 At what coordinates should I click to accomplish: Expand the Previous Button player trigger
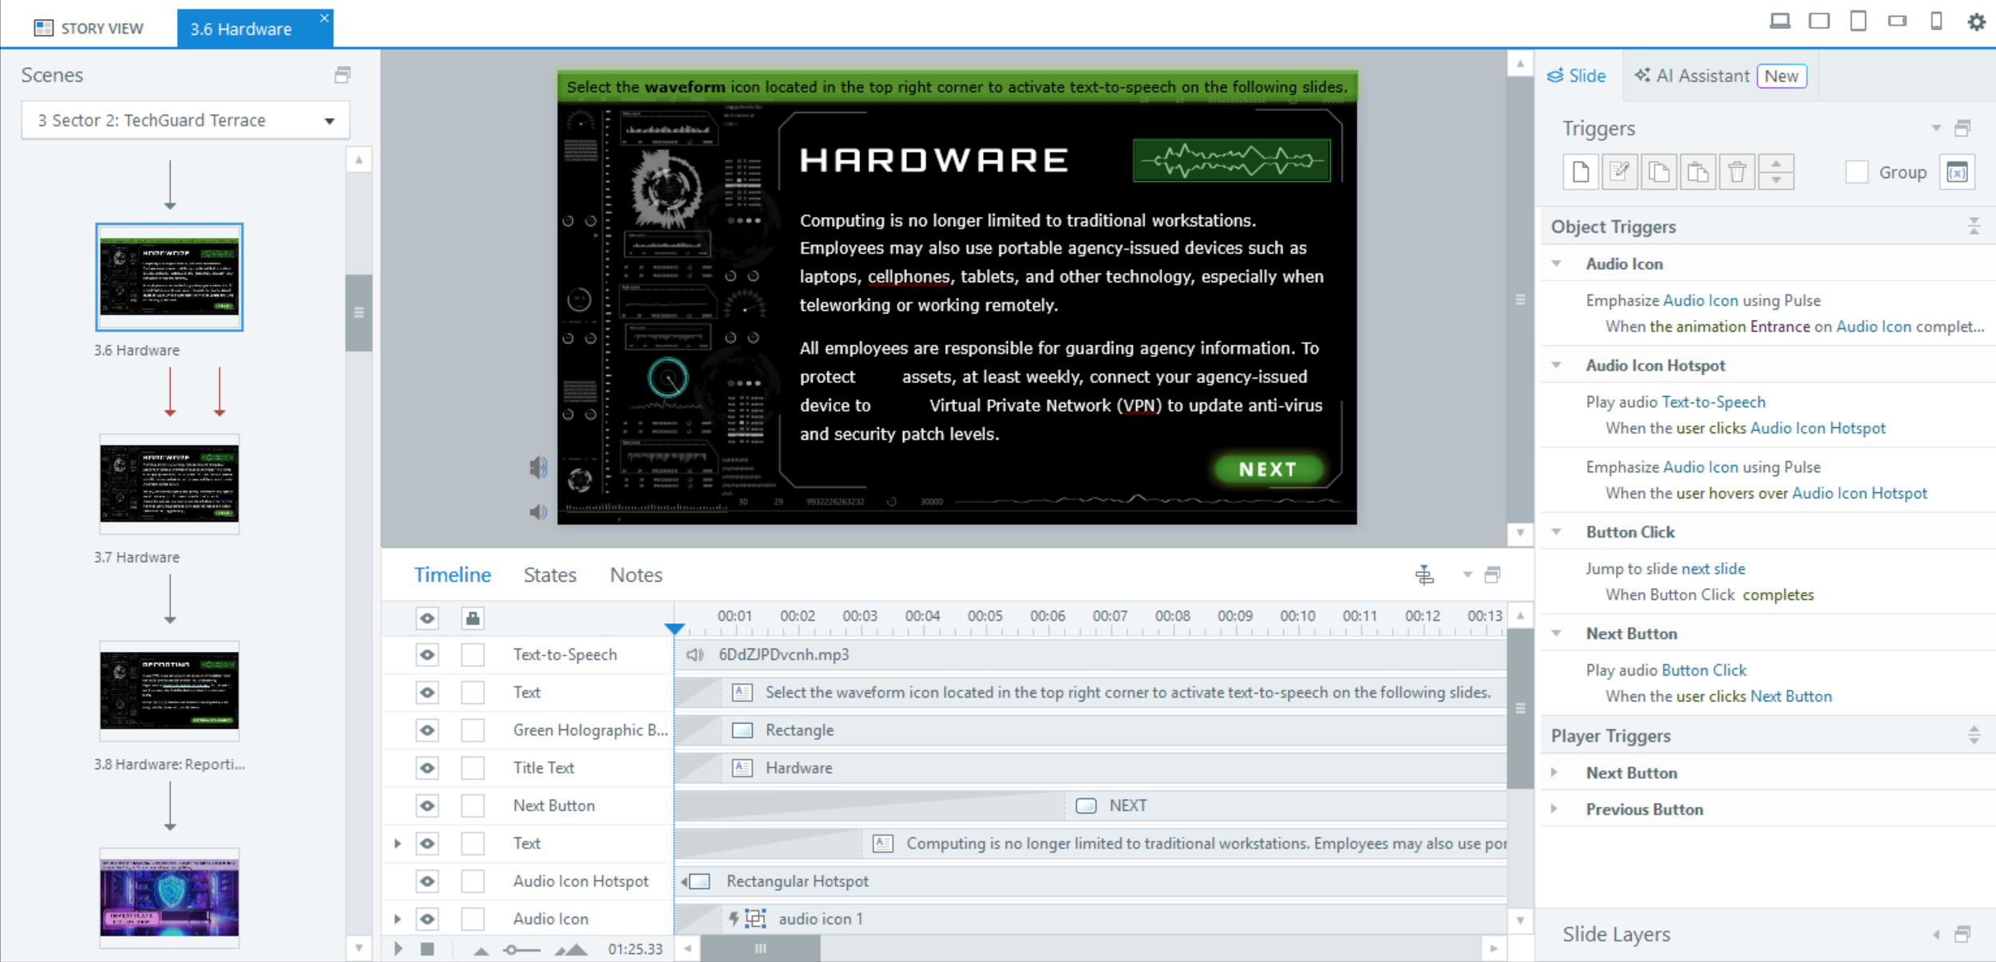click(1554, 809)
